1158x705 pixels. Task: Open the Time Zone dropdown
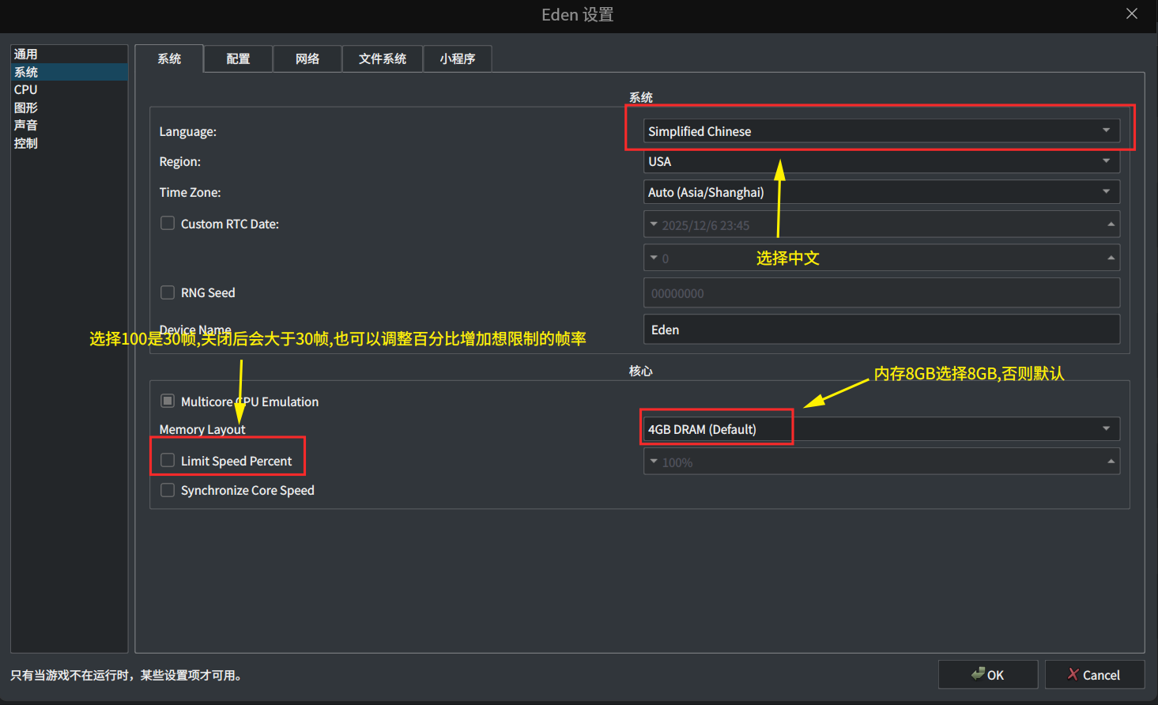pyautogui.click(x=881, y=192)
